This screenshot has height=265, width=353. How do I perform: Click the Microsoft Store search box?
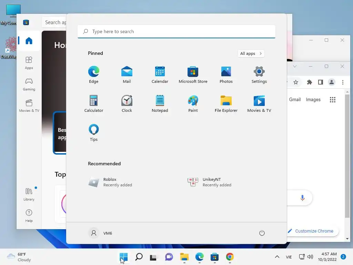pos(54,22)
